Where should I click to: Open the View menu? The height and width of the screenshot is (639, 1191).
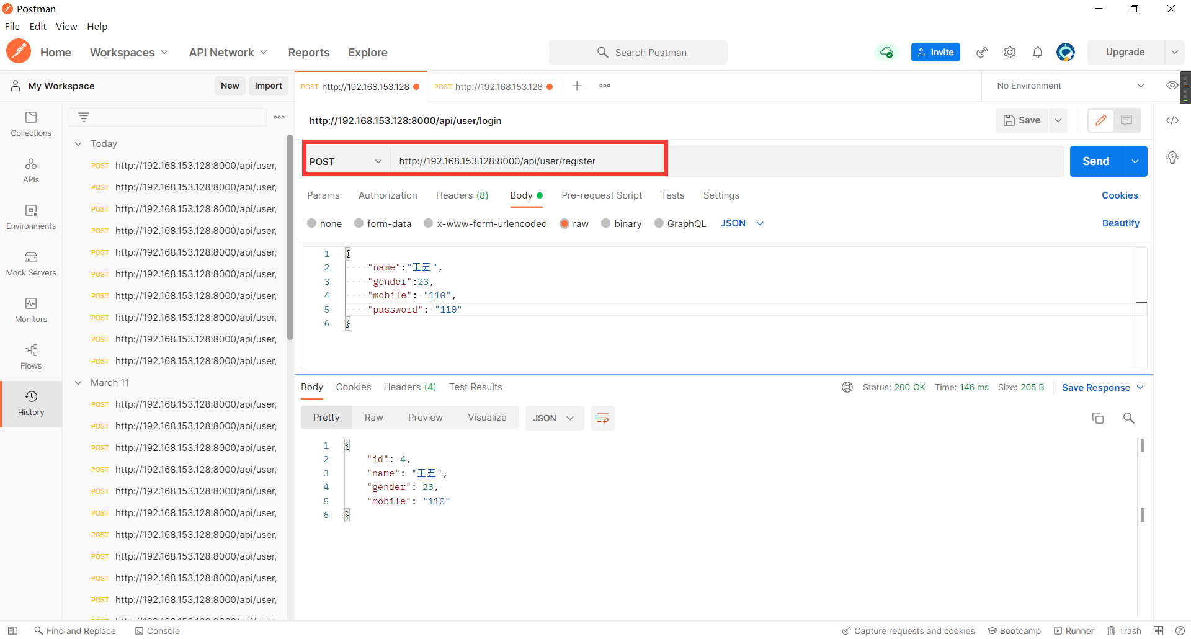click(x=66, y=26)
